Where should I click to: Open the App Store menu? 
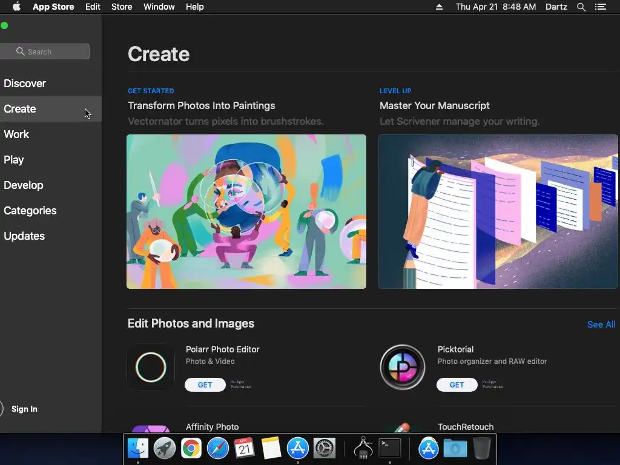[x=53, y=7]
